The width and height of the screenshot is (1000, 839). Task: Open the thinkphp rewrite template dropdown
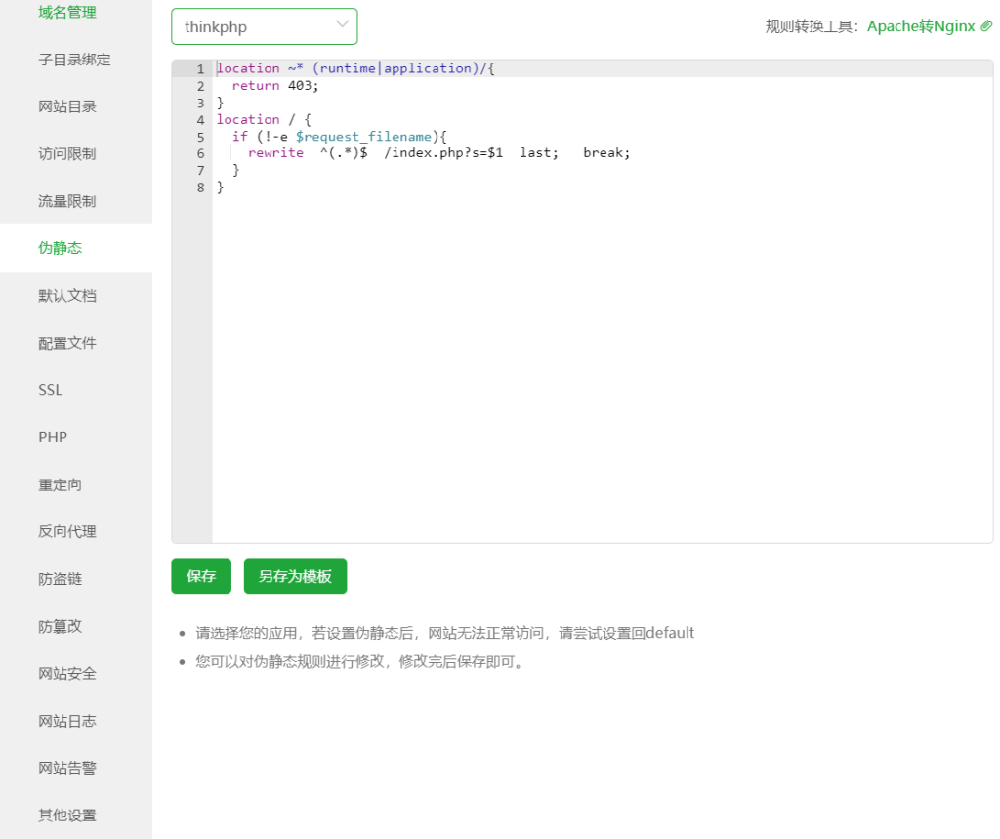pyautogui.click(x=264, y=26)
